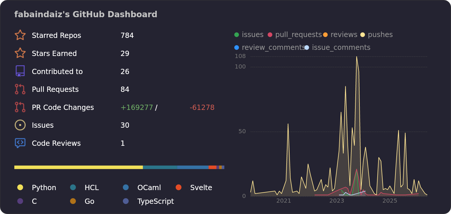The image size is (451, 214).
Task: Click the PR Code Changes icon
Action: pyautogui.click(x=20, y=107)
